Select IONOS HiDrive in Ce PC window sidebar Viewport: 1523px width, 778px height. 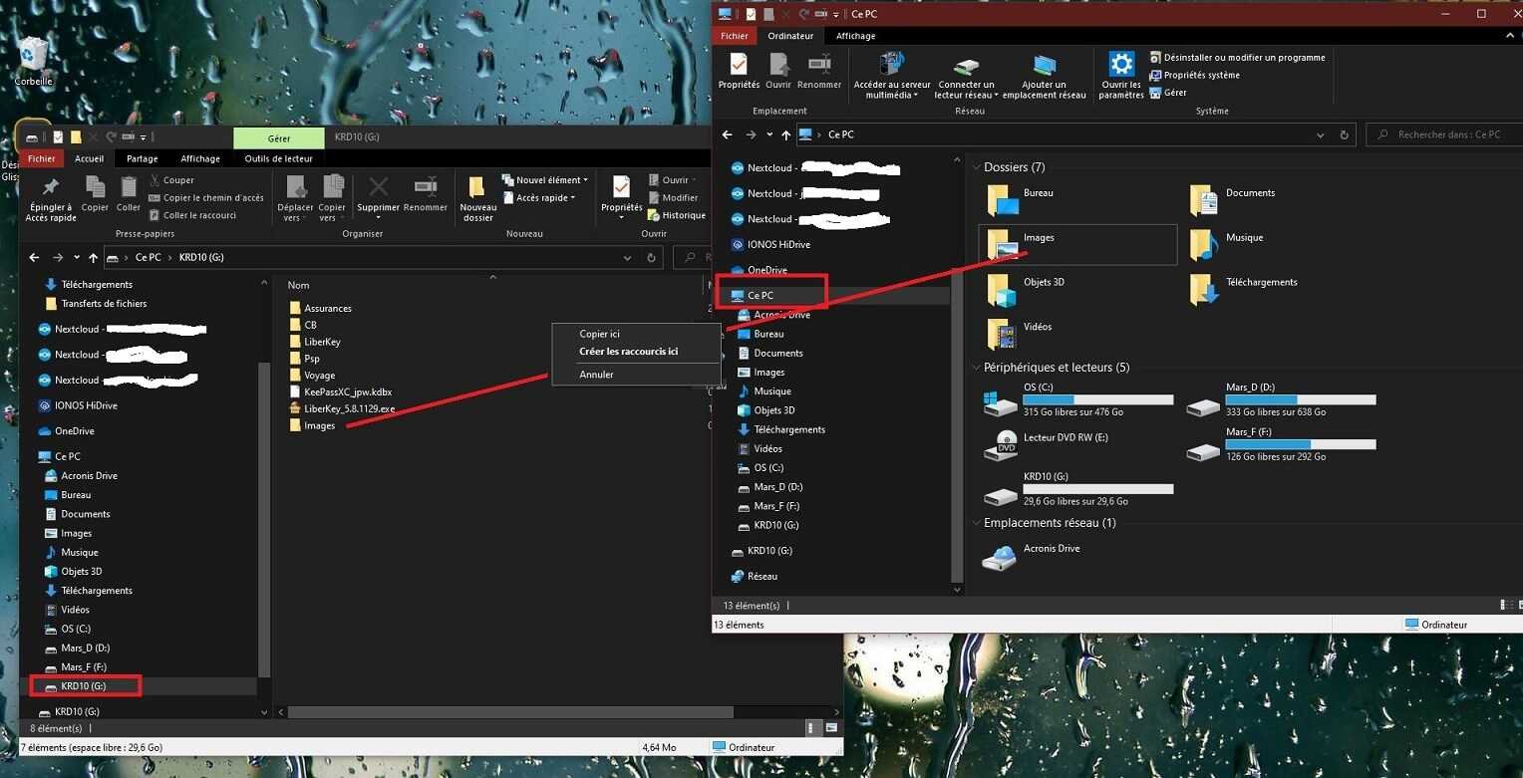(772, 244)
